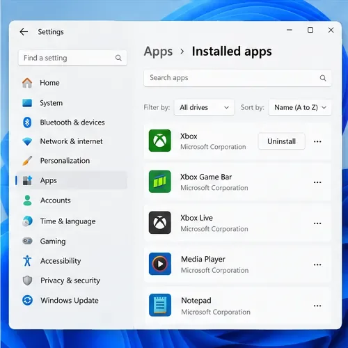The image size is (348, 348).
Task: Open more options for Xbox
Action: 317,141
